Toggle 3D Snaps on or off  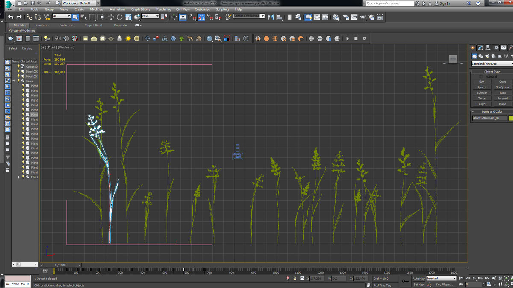(193, 17)
